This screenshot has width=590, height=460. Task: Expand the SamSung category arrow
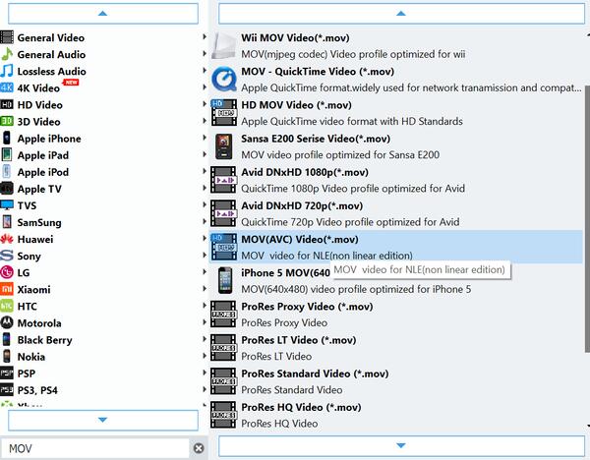(205, 222)
